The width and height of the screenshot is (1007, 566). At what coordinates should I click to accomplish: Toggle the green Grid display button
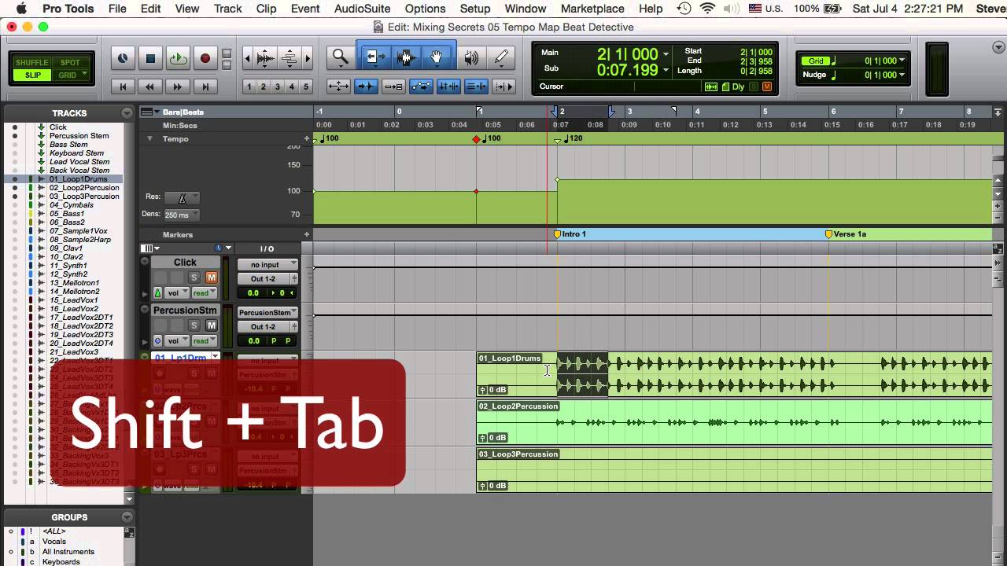point(816,61)
